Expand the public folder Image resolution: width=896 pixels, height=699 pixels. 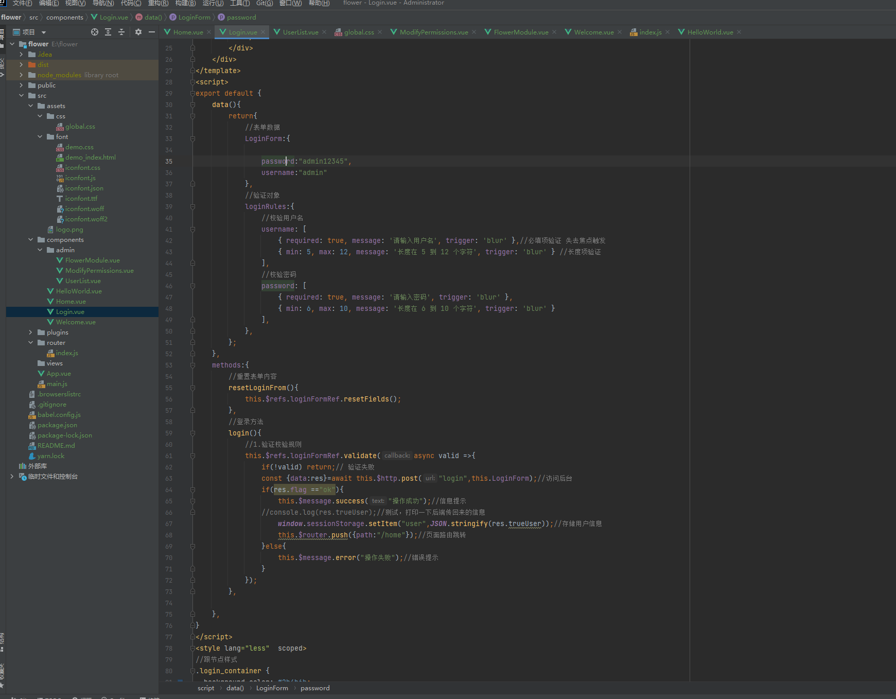(21, 85)
